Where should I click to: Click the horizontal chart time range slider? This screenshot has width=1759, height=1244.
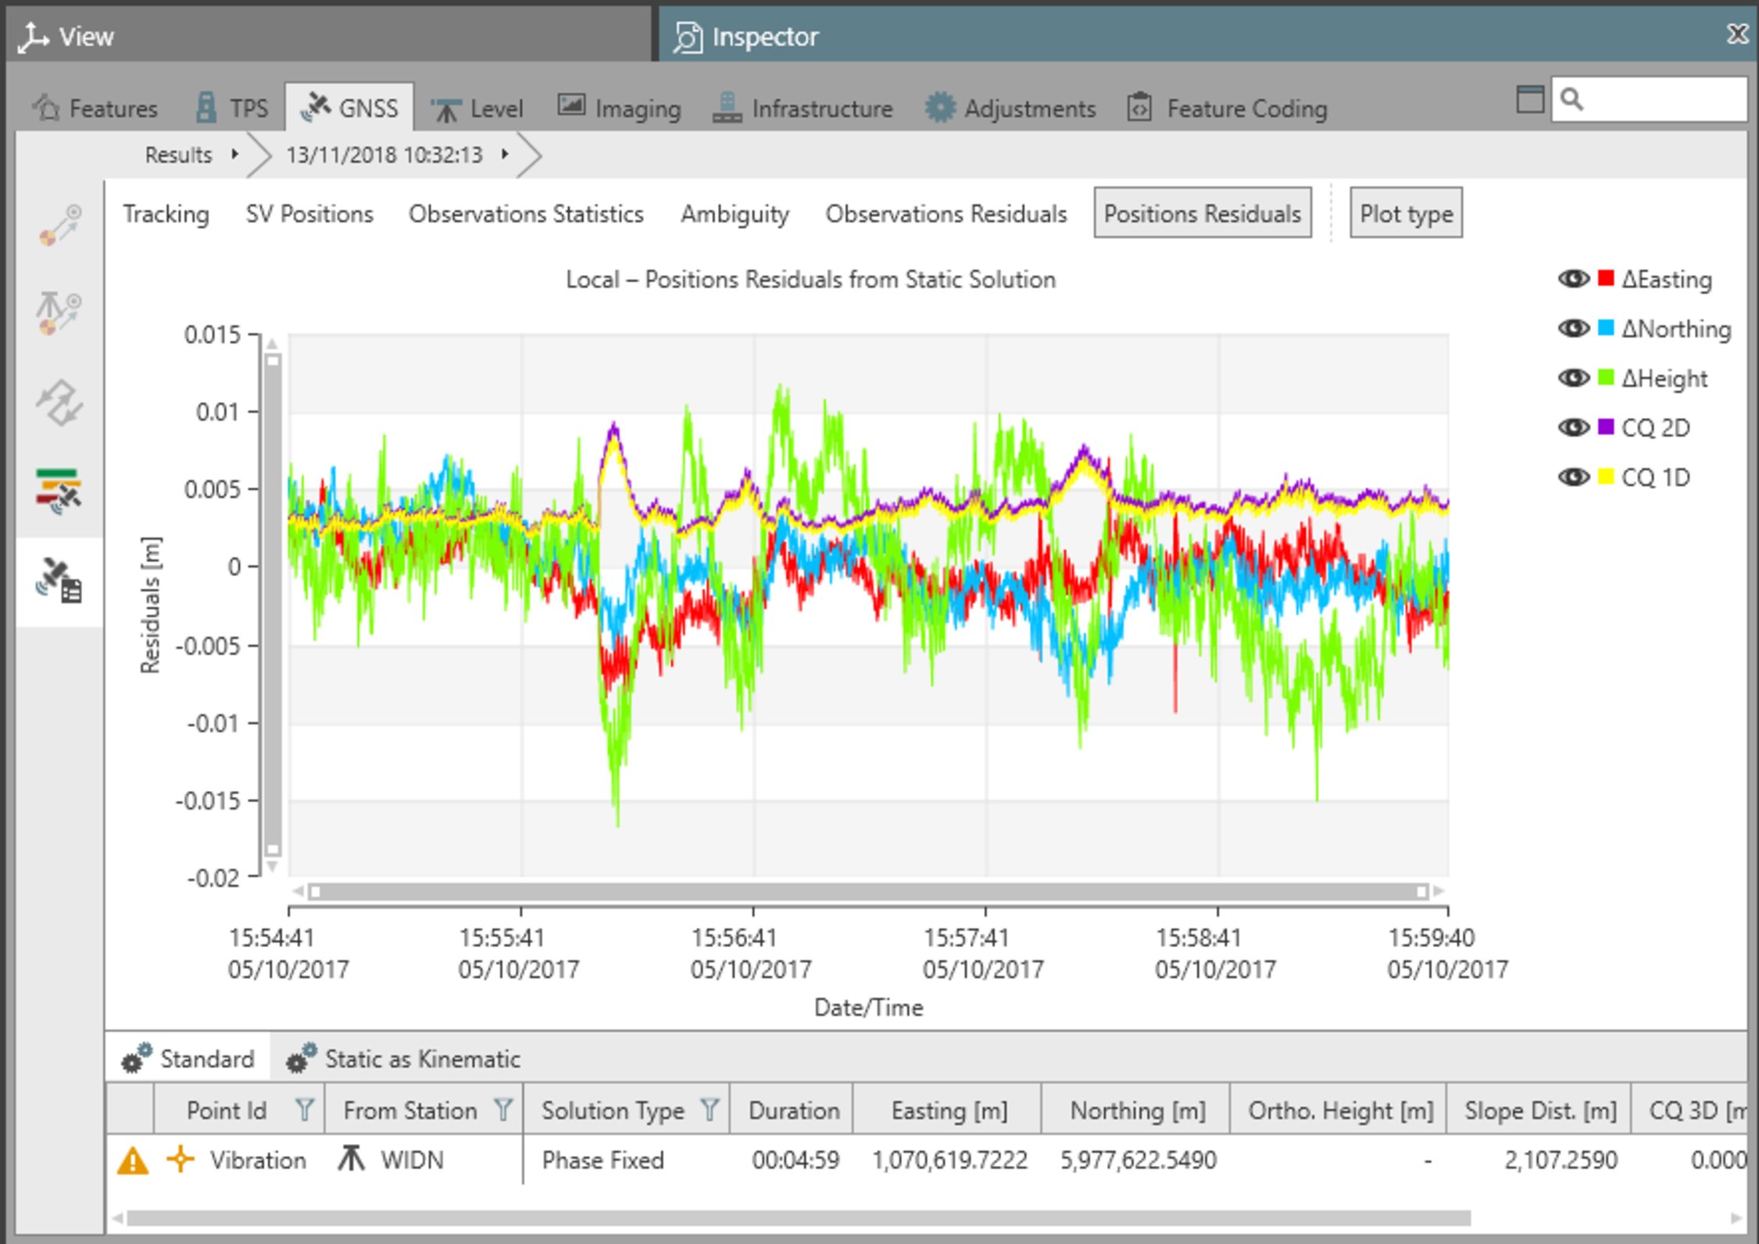(x=868, y=891)
